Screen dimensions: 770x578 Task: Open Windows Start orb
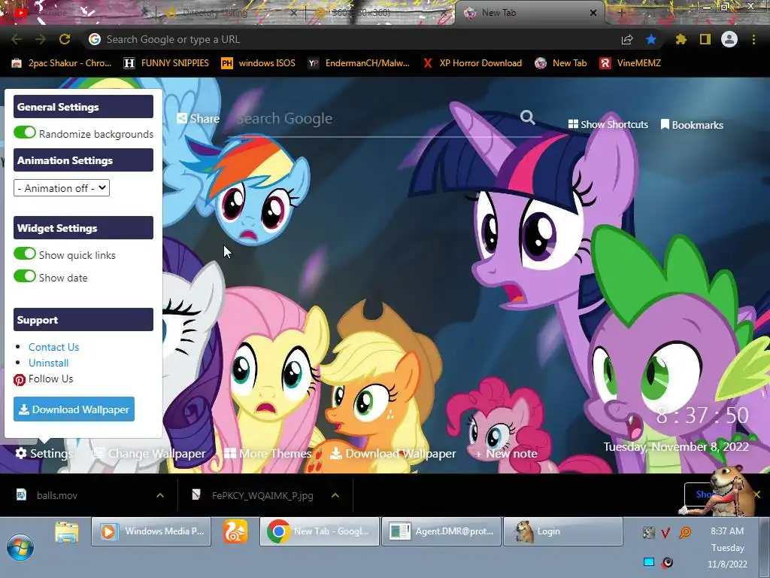pyautogui.click(x=20, y=547)
